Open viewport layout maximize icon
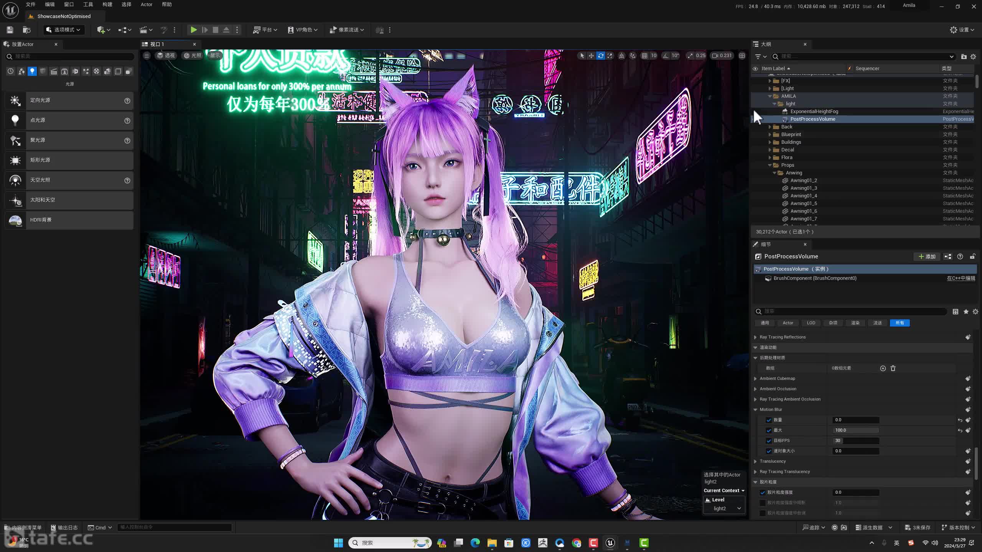The image size is (982, 552). point(742,56)
